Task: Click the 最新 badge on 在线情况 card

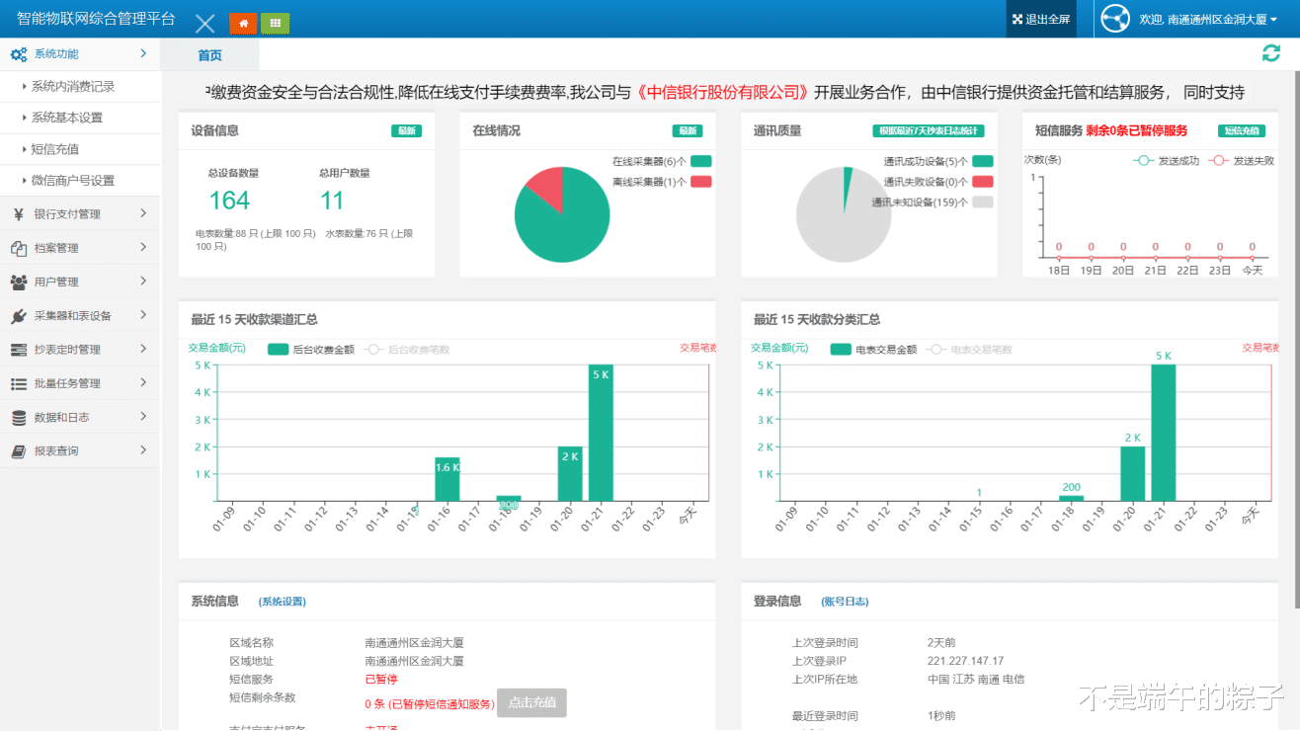Action: pos(688,130)
